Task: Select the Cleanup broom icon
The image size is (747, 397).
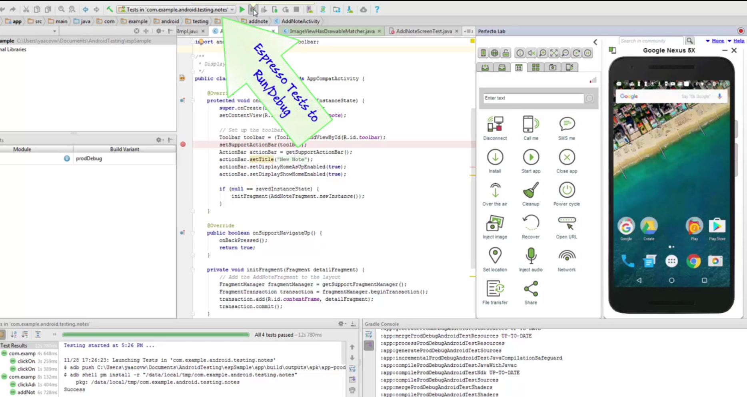Action: click(x=531, y=191)
